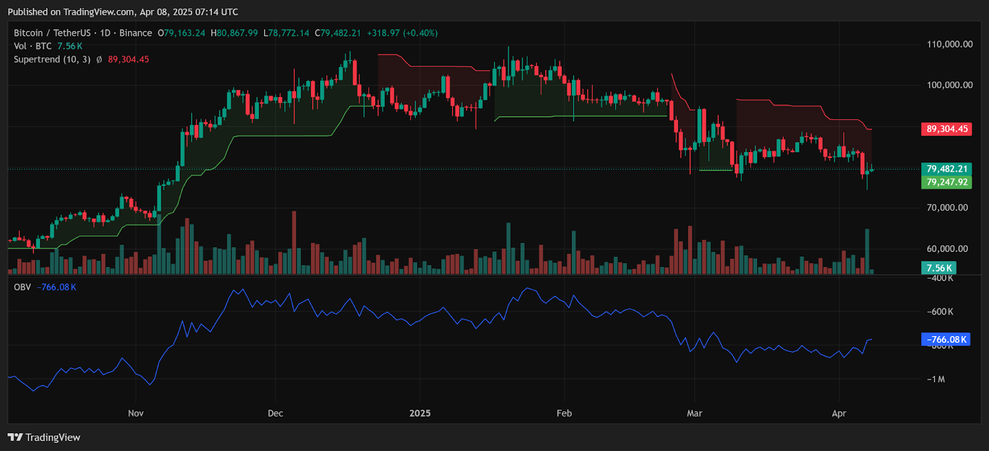Click the Apr marker on time axis
Image resolution: width=989 pixels, height=451 pixels.
tap(839, 413)
